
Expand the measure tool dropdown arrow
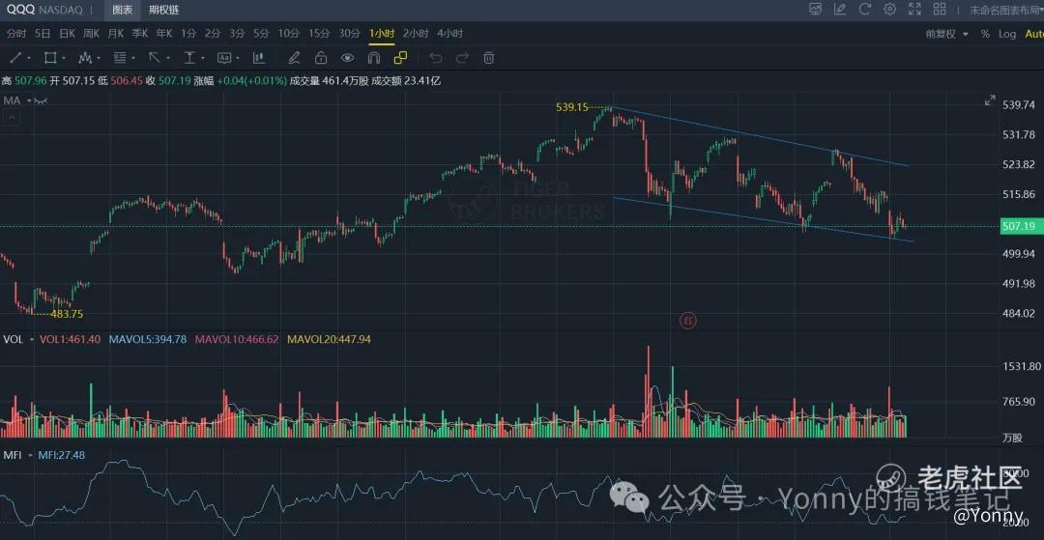coord(203,59)
